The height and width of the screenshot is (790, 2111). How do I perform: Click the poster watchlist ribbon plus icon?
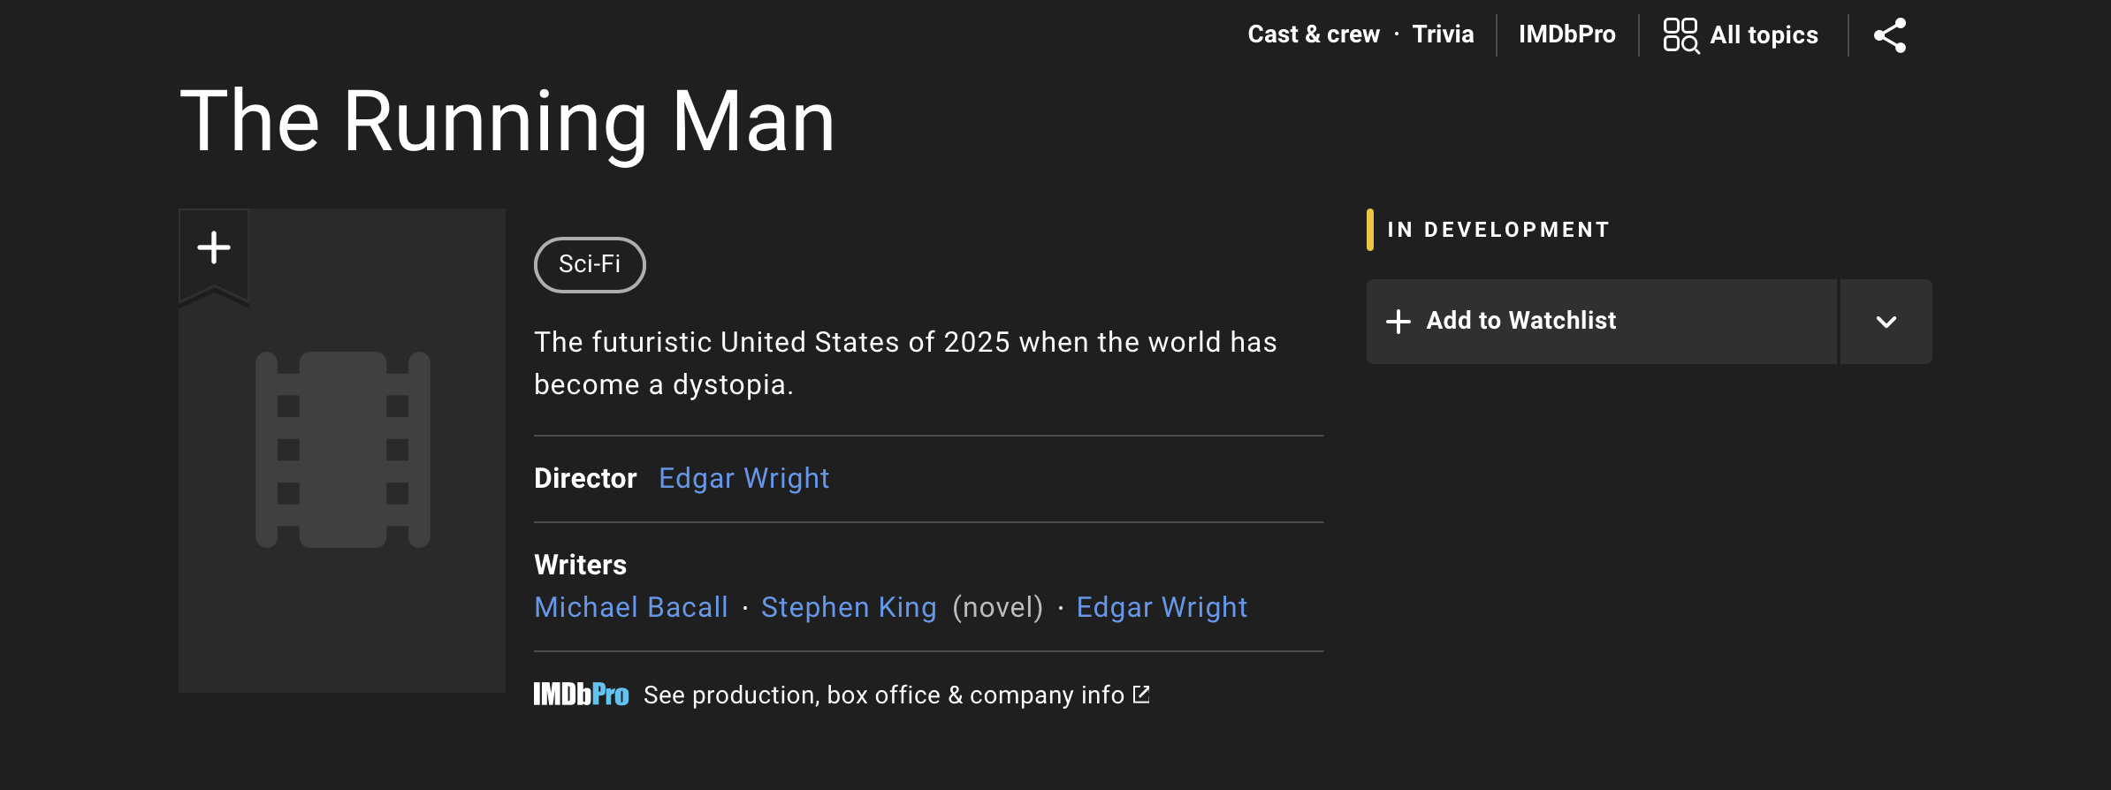pyautogui.click(x=214, y=248)
